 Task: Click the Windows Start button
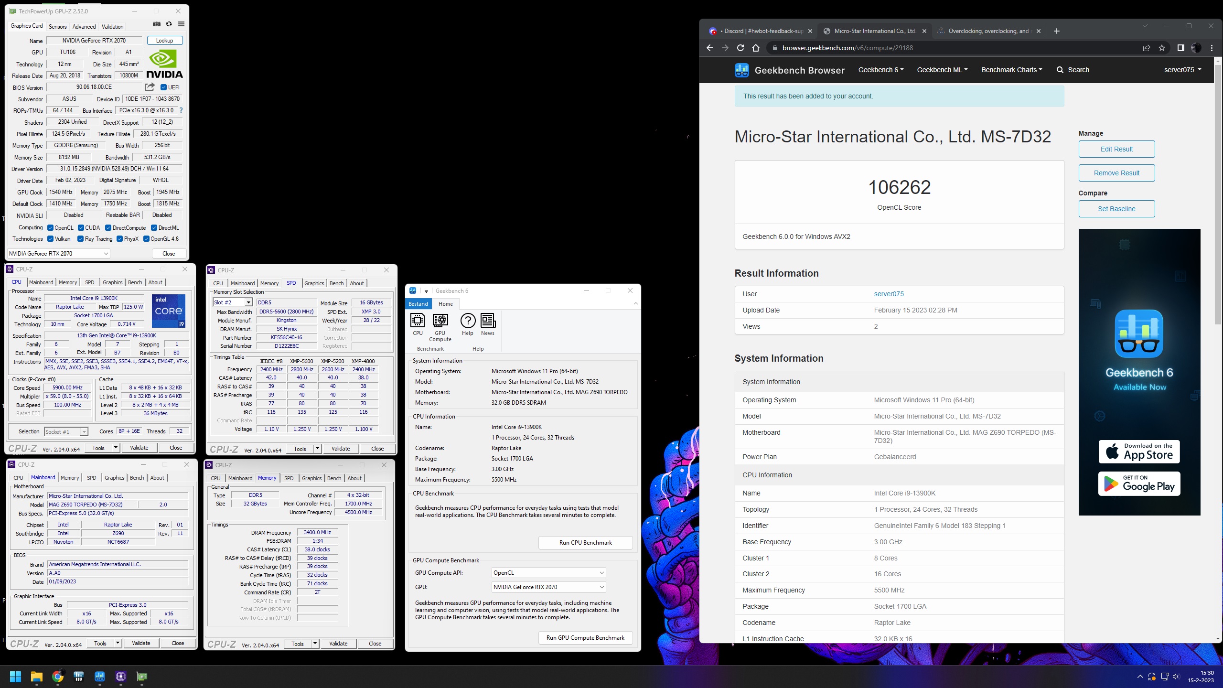tap(16, 677)
